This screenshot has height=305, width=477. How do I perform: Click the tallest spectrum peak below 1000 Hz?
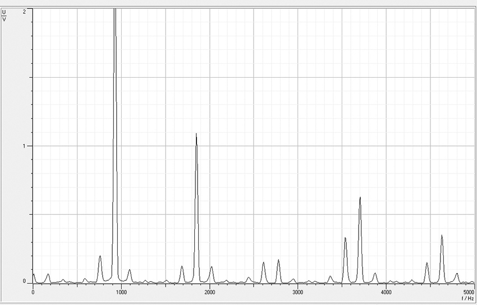coord(115,11)
